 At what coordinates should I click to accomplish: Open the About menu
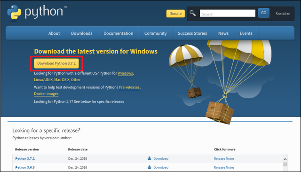54,33
